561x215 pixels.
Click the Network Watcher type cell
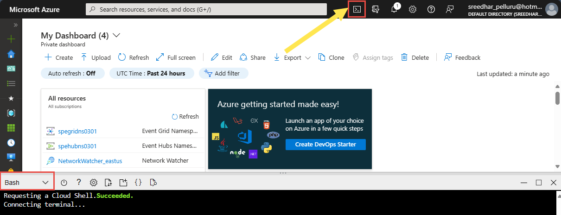tap(165, 161)
